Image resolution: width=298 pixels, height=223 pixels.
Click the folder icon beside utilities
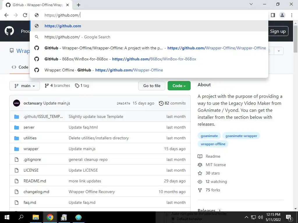coord(17,138)
